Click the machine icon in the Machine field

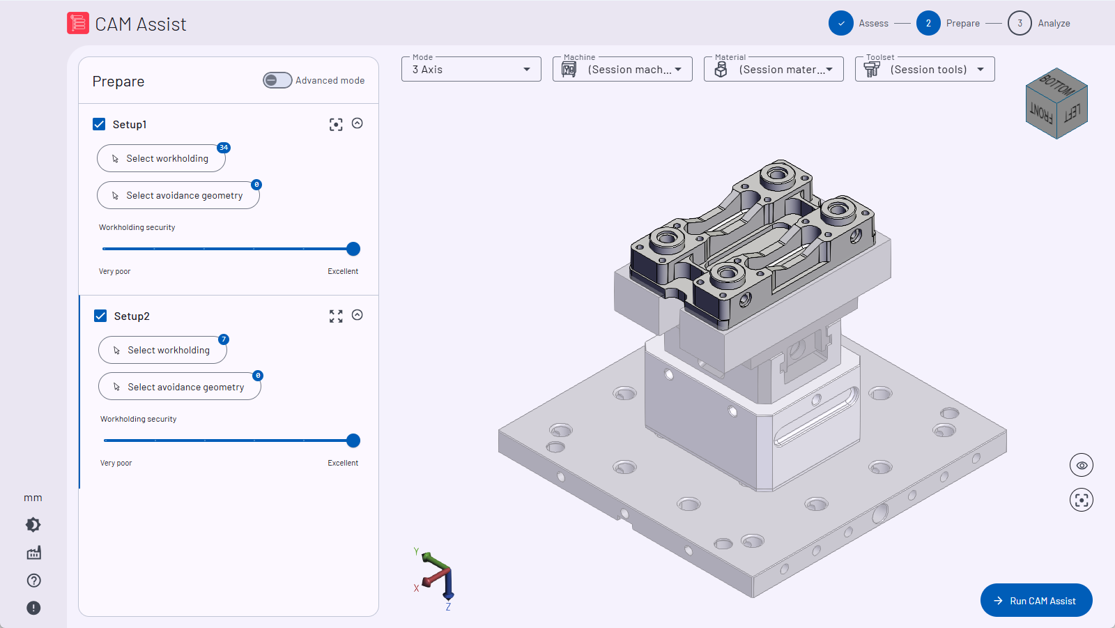(x=569, y=70)
